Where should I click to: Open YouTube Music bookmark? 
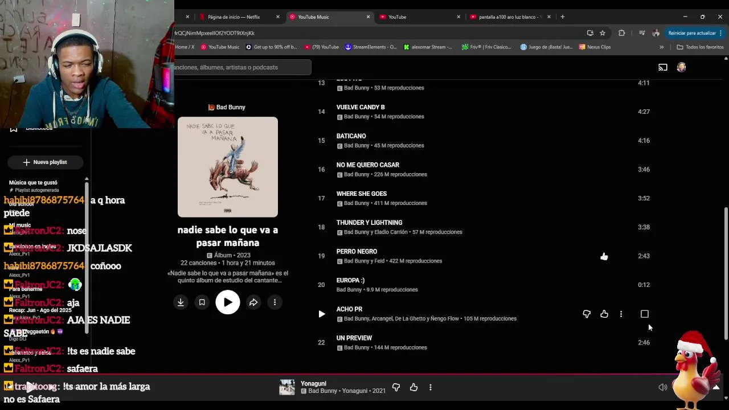pyautogui.click(x=219, y=47)
